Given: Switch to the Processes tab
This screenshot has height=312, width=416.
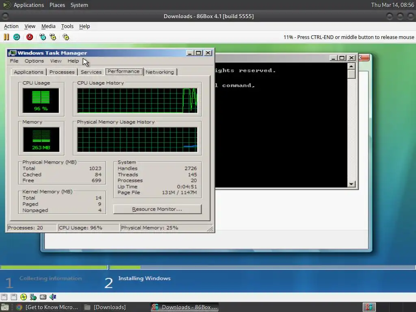Looking at the screenshot, I should [62, 72].
